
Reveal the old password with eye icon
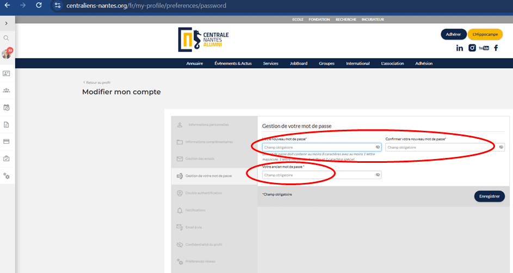point(378,175)
